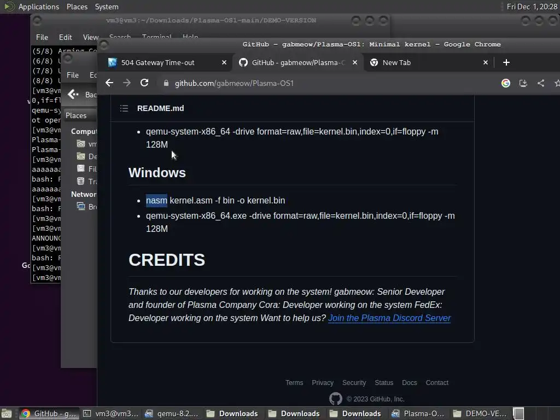Click the Windows heading in README
The height and width of the screenshot is (420, 560).
click(157, 172)
